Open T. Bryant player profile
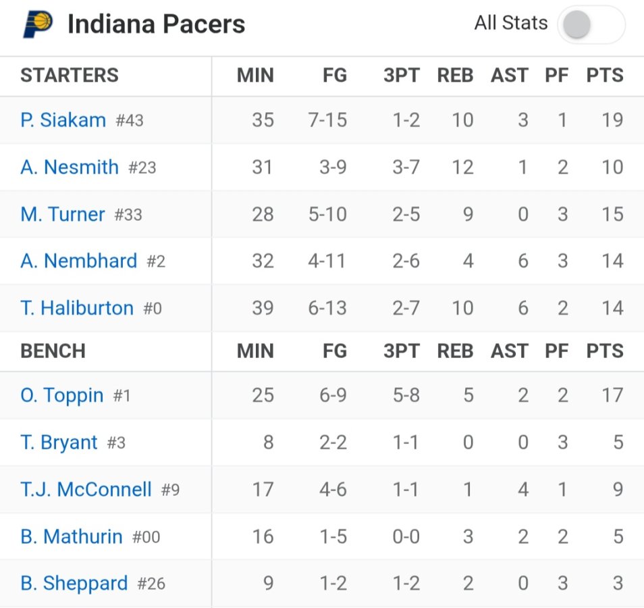The width and height of the screenshot is (644, 608). (x=59, y=442)
